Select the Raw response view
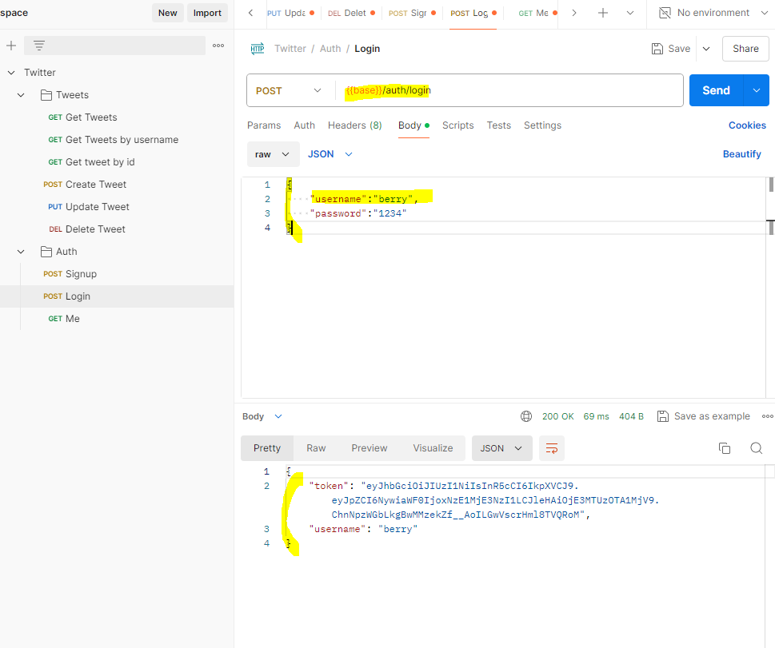The height and width of the screenshot is (648, 775). (316, 448)
